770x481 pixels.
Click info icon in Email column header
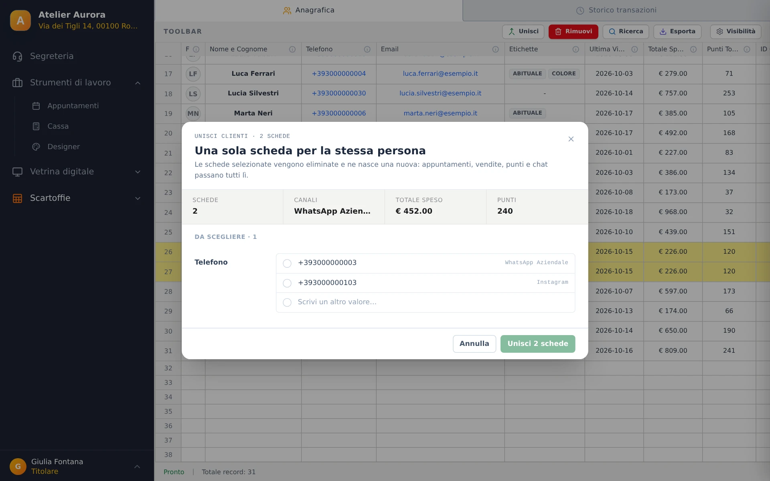pyautogui.click(x=495, y=49)
